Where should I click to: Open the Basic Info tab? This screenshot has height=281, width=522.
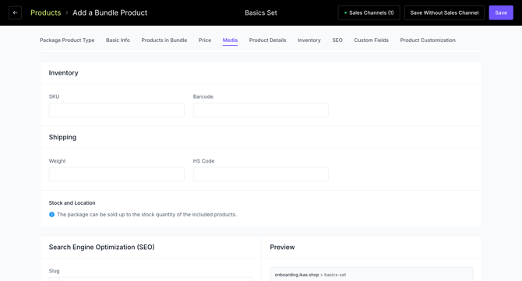click(118, 40)
